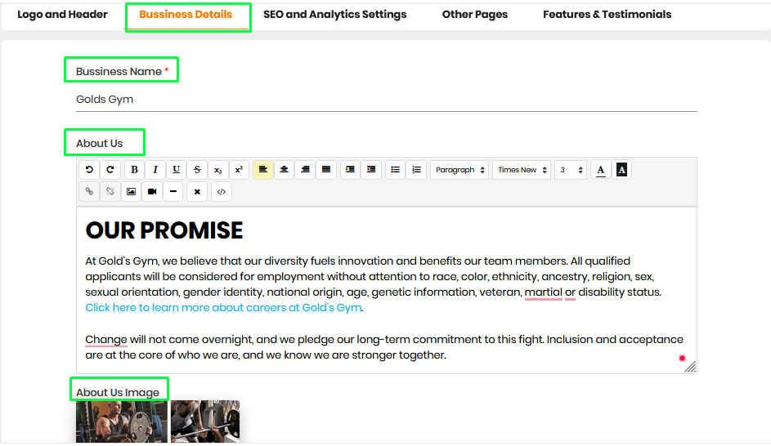Select the second About Us image thumbnail
The image size is (771, 446).
click(205, 421)
